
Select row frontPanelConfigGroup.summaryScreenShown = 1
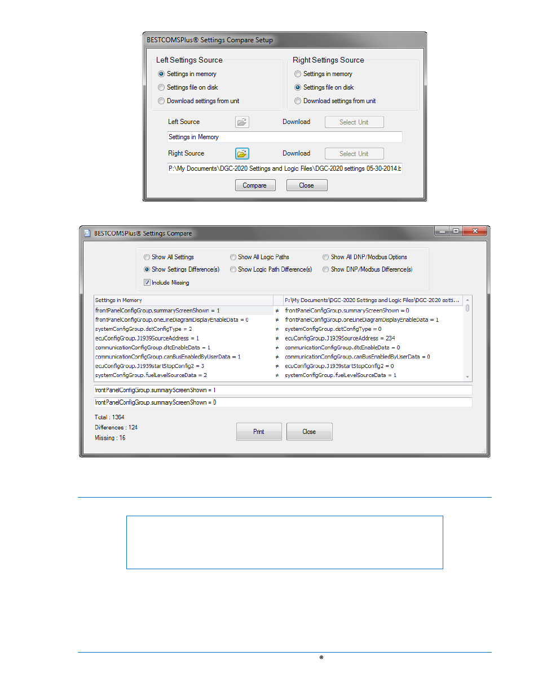pyautogui.click(x=183, y=311)
